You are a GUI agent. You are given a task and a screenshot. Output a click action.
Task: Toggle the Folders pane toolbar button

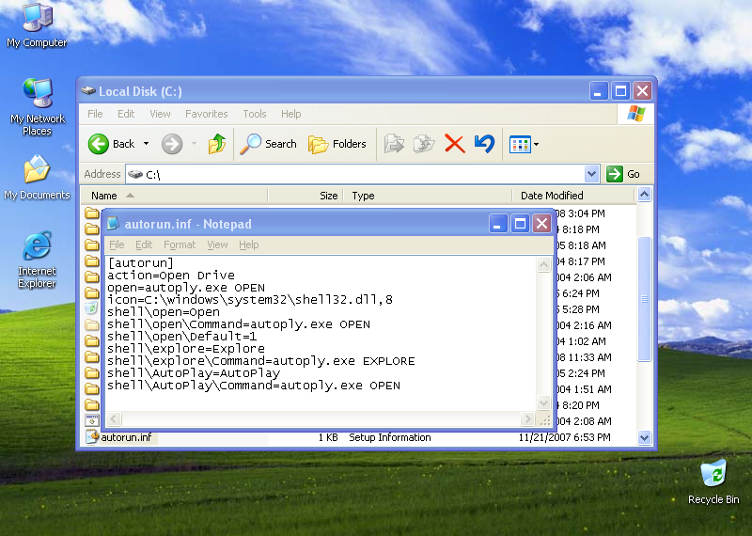click(337, 144)
